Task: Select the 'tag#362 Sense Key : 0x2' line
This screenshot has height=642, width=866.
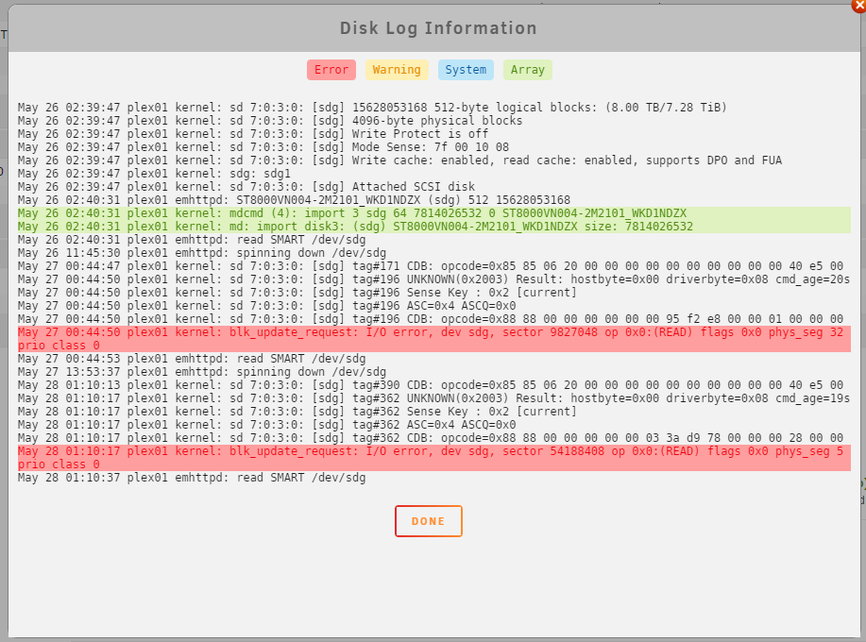Action: (x=297, y=412)
